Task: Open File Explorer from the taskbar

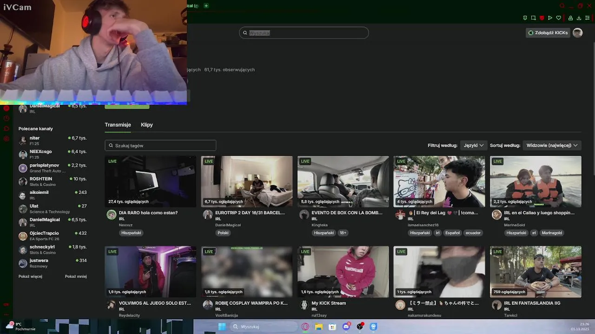Action: 319,327
